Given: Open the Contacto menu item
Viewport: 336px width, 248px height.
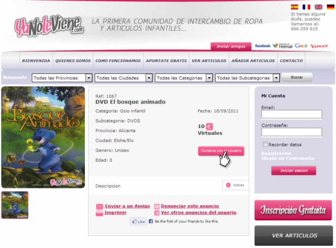Looking at the screenshot, I should (291, 61).
